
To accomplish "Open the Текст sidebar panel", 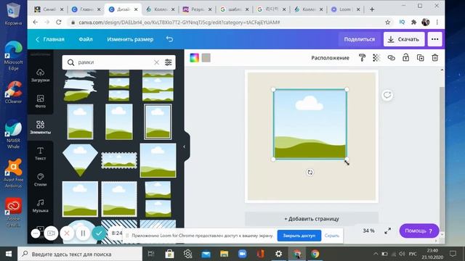I will pyautogui.click(x=41, y=153).
